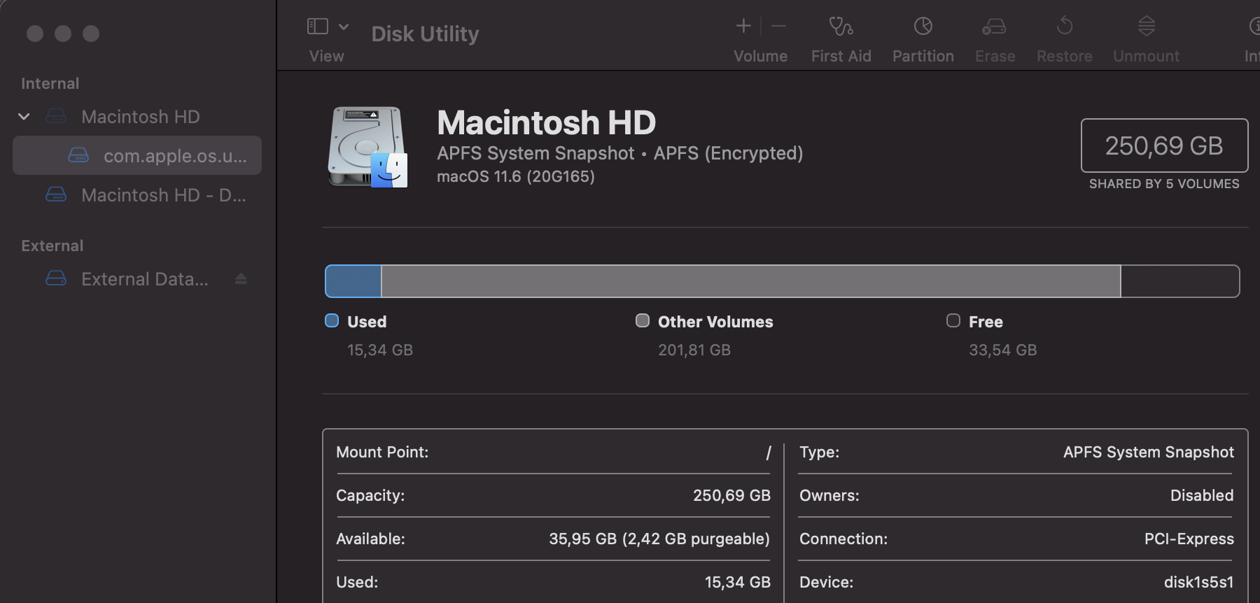Click the Macintosh HD sidebar disk icon
Viewport: 1260px width, 603px height.
point(56,116)
